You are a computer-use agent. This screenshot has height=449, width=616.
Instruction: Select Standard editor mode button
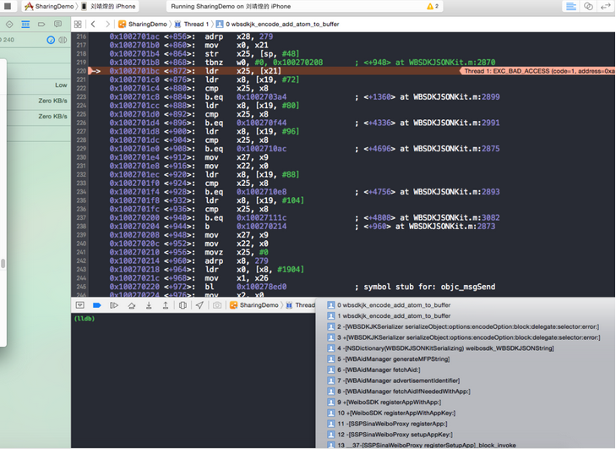click(x=571, y=6)
